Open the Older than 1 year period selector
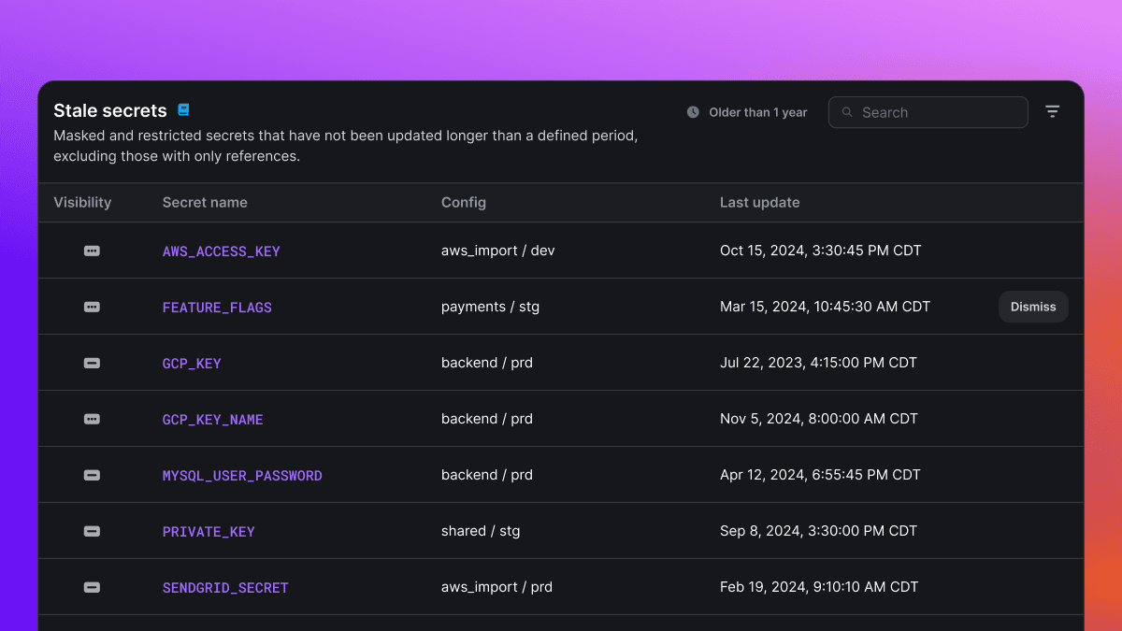1122x631 pixels. click(756, 111)
